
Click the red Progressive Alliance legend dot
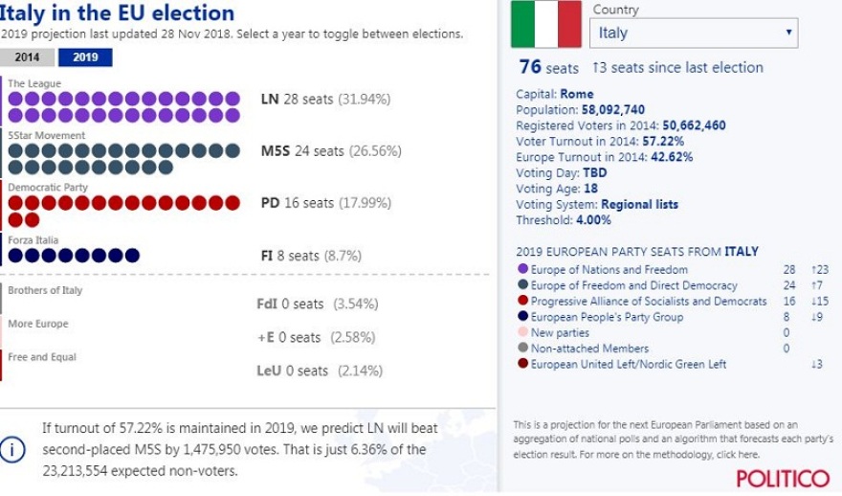(521, 301)
